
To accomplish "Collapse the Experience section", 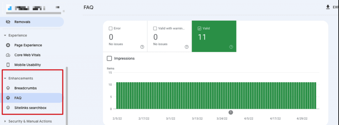I will point(5,36).
